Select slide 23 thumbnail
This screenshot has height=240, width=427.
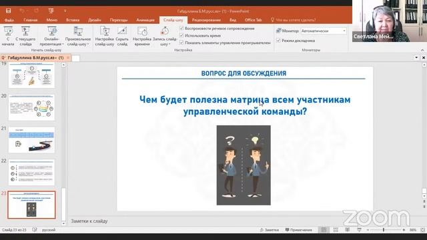tap(31, 205)
